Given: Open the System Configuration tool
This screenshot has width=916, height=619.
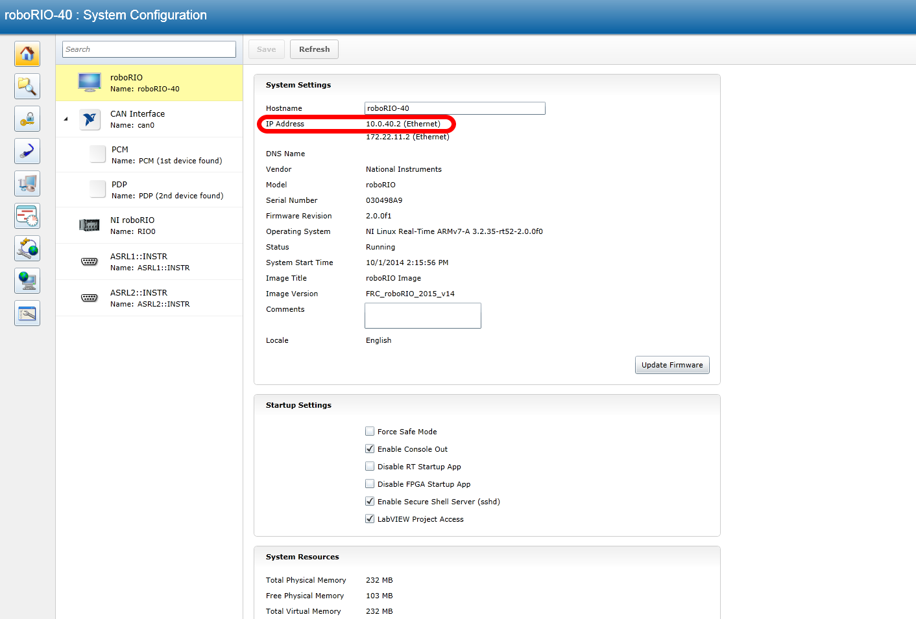Looking at the screenshot, I should coord(27,183).
